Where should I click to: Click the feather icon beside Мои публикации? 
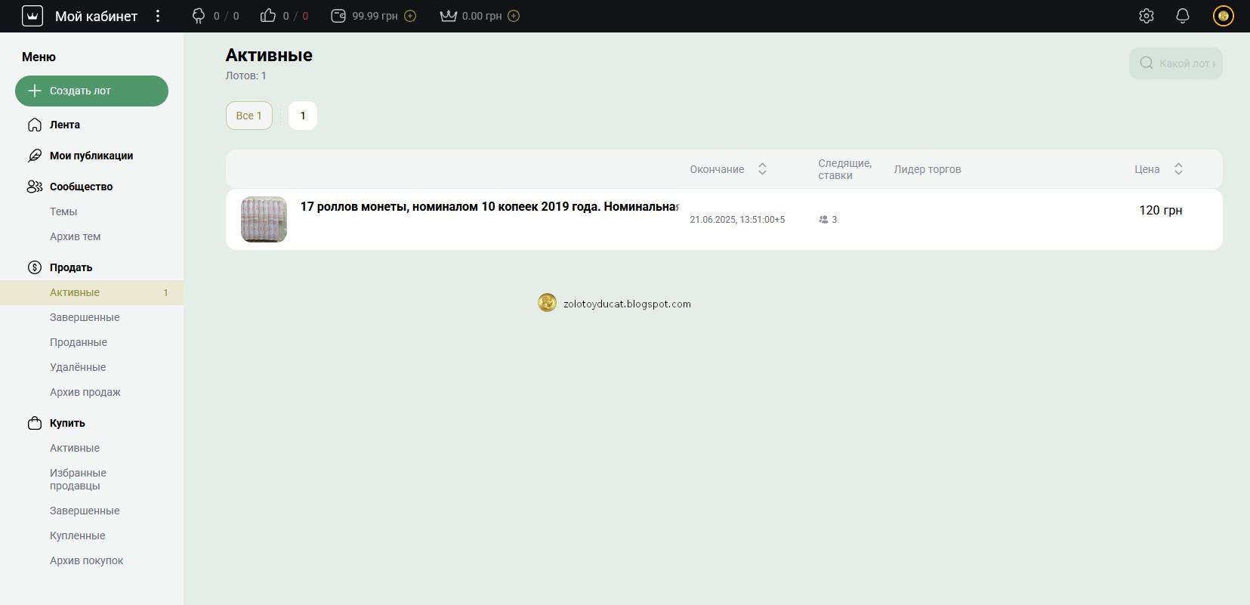(35, 156)
